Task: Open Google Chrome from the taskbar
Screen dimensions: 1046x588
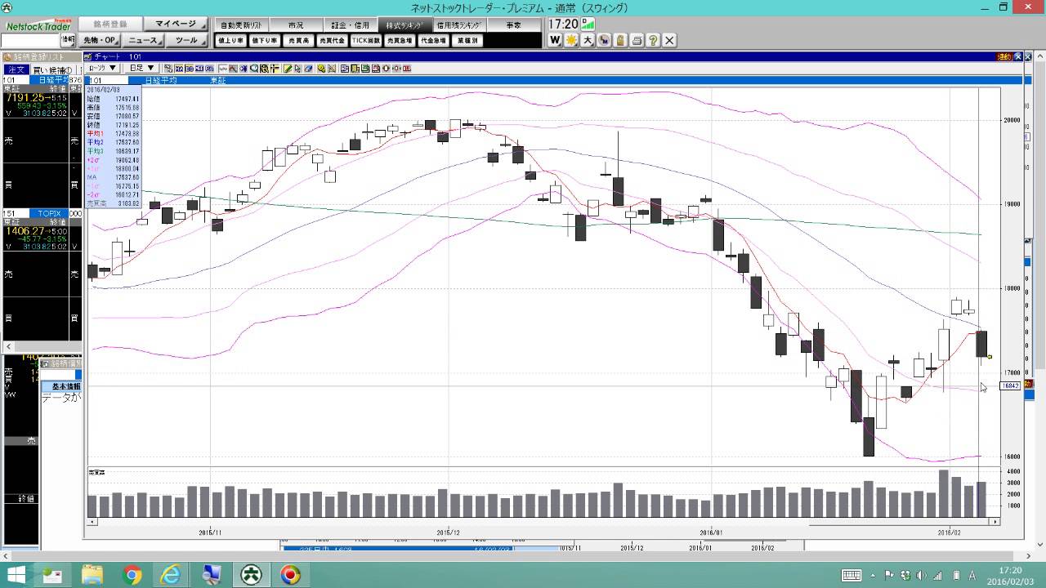Action: pos(132,575)
